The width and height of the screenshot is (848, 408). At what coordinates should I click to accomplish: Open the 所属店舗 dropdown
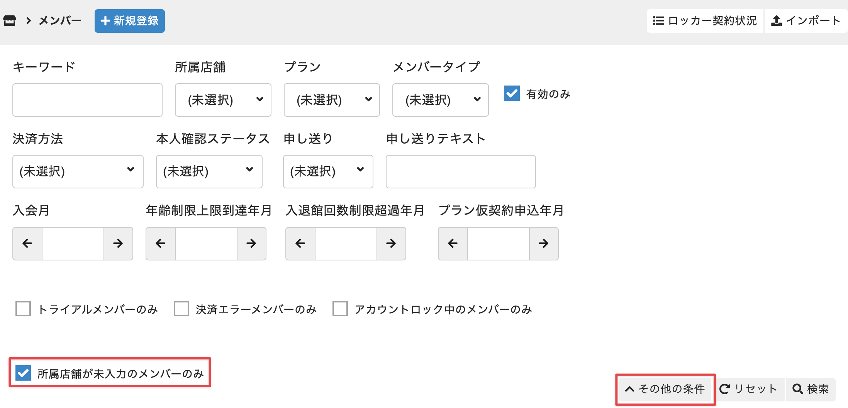pyautogui.click(x=223, y=100)
